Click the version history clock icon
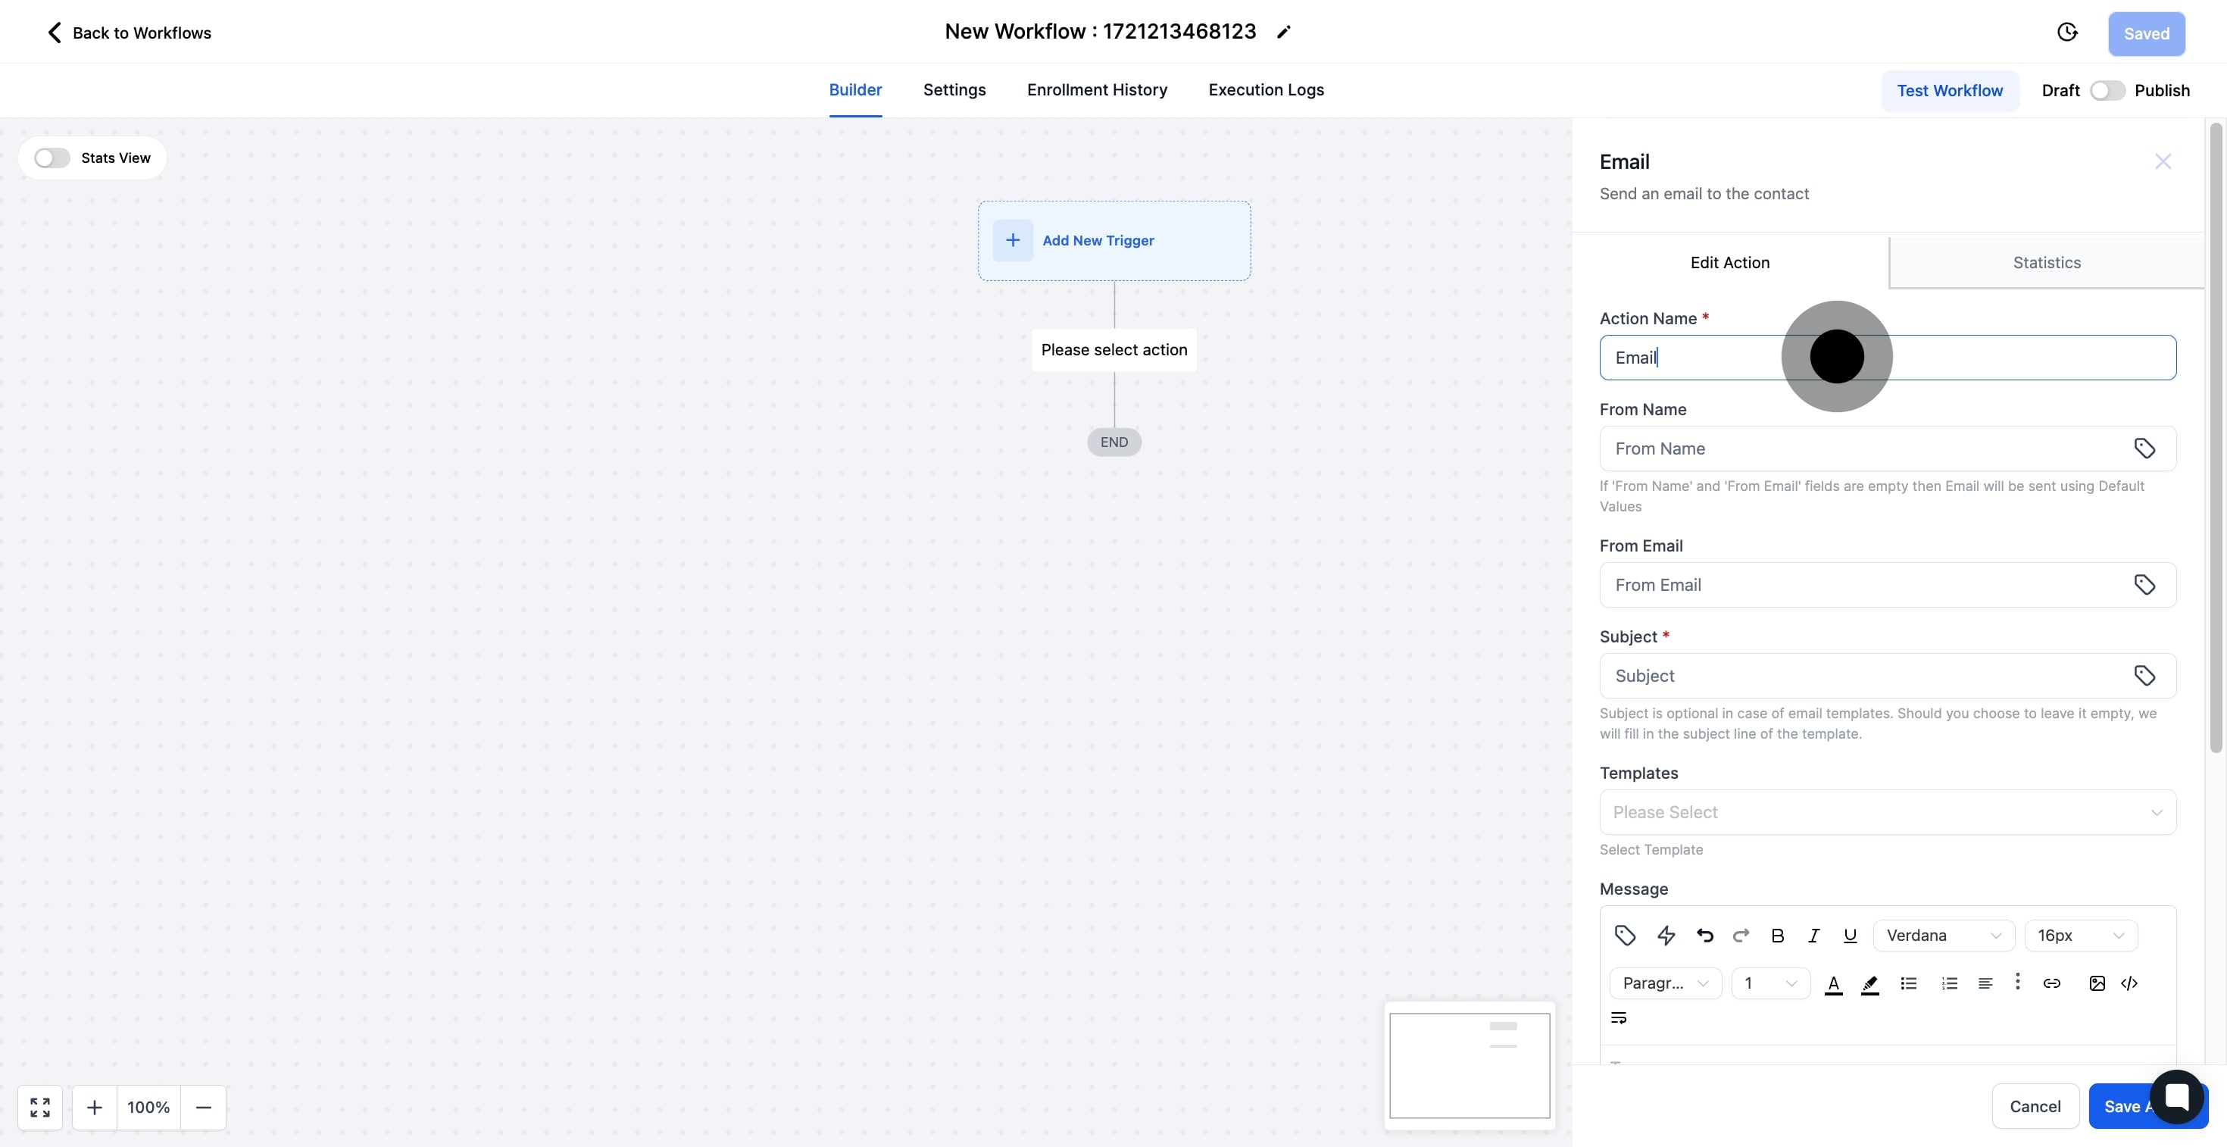Viewport: 2227px width, 1147px height. 2067,33
